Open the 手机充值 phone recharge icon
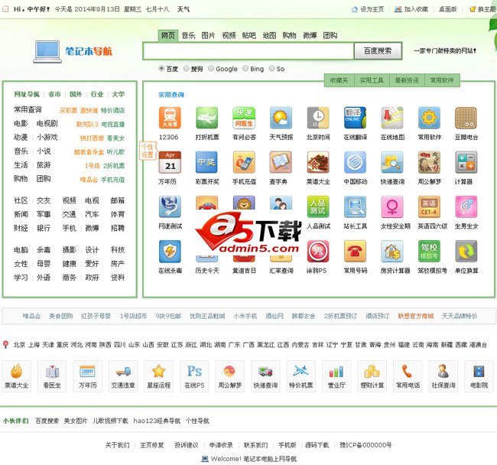Viewport: 497px width, 465px height. [x=244, y=162]
